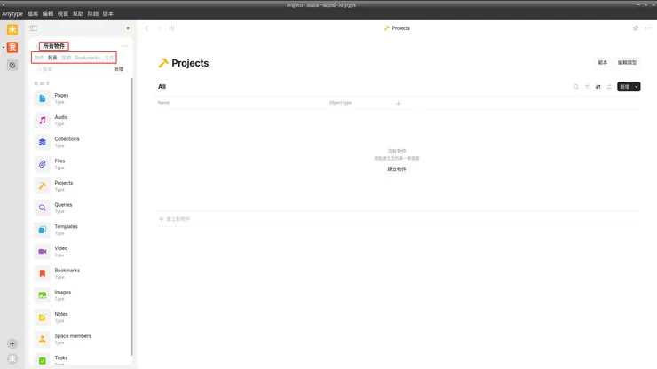
Task: Open the graph icon in the header
Action: [x=171, y=28]
